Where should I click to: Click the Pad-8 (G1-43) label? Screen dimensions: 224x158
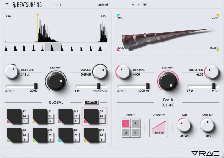168,103
